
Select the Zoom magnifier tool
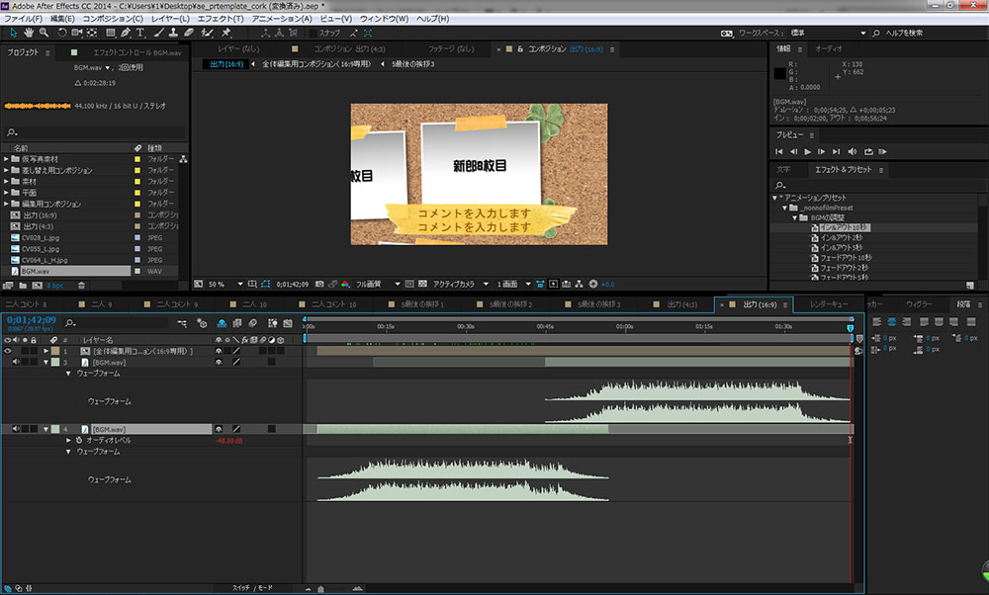click(x=44, y=32)
